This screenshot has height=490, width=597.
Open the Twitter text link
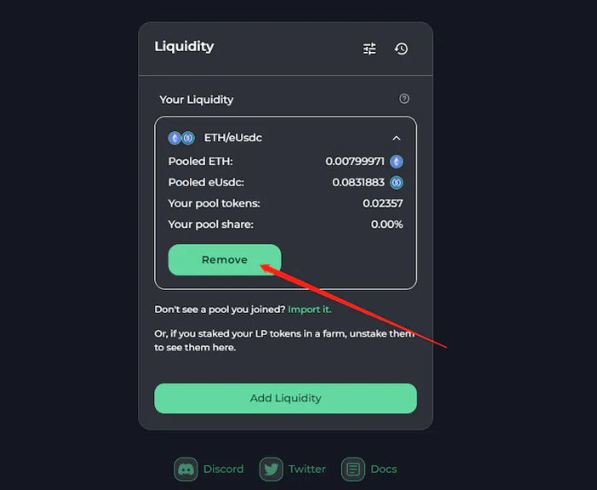[307, 469]
